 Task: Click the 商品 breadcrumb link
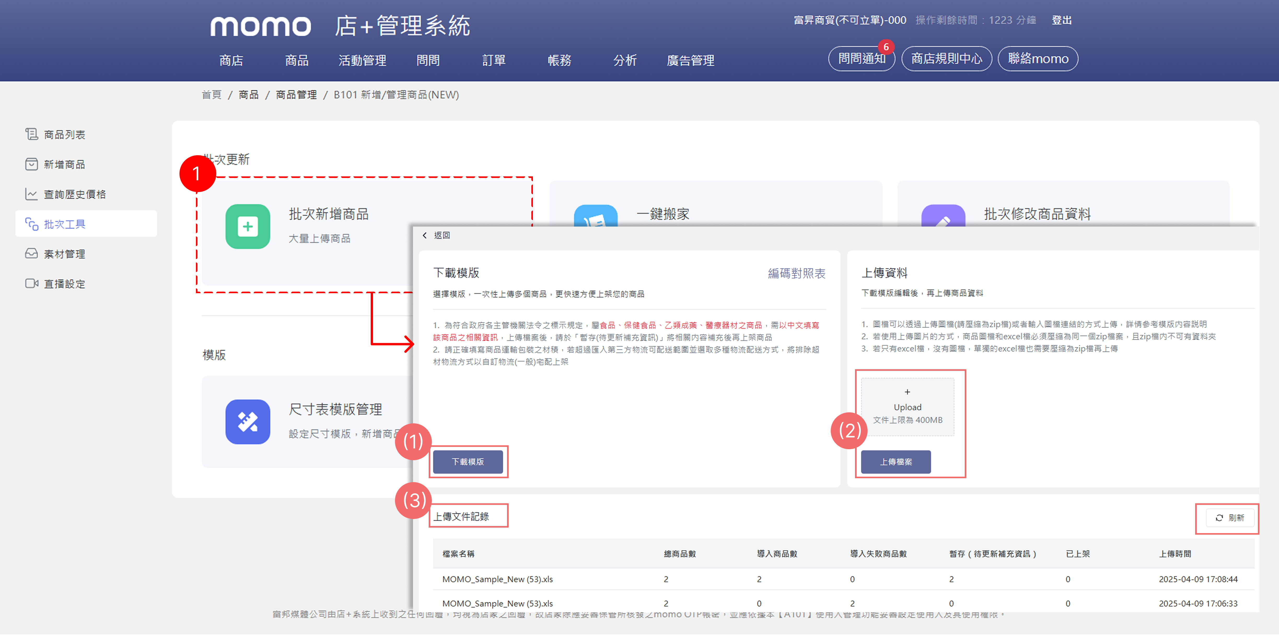tap(249, 95)
